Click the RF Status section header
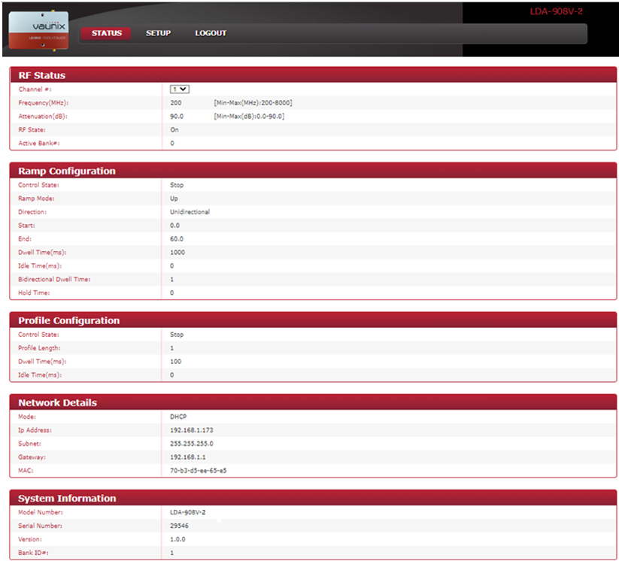 tap(42, 75)
